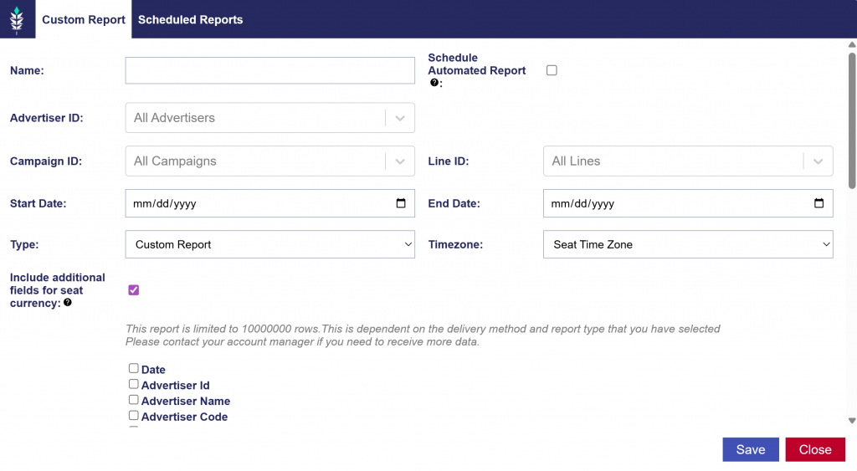Enable the Schedule Automated Report checkbox
This screenshot has width=857, height=471.
pyautogui.click(x=552, y=70)
